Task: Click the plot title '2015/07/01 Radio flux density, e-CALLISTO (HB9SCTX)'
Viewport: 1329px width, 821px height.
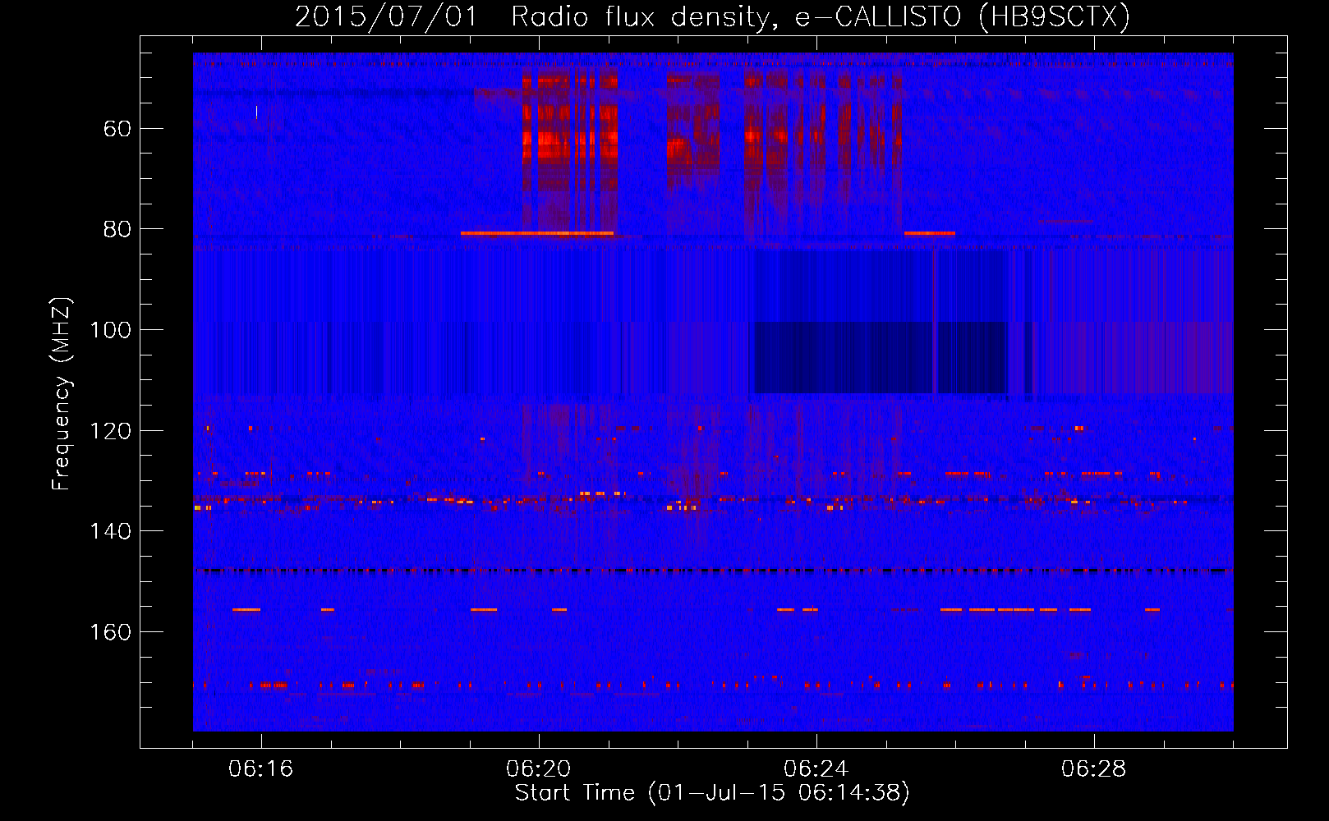Action: (x=712, y=16)
